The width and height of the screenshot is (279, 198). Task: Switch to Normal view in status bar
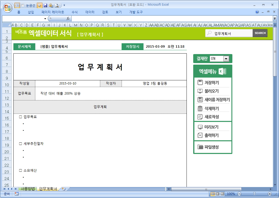coord(213,194)
